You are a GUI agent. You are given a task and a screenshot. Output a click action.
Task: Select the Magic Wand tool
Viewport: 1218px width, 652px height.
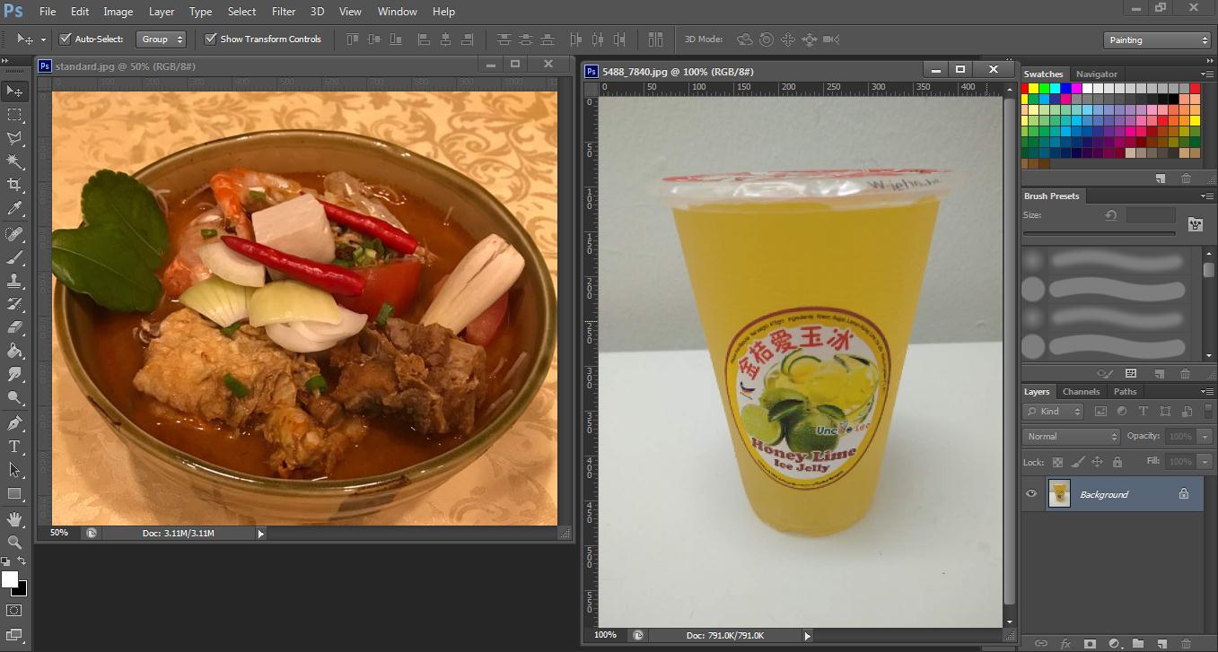click(14, 161)
